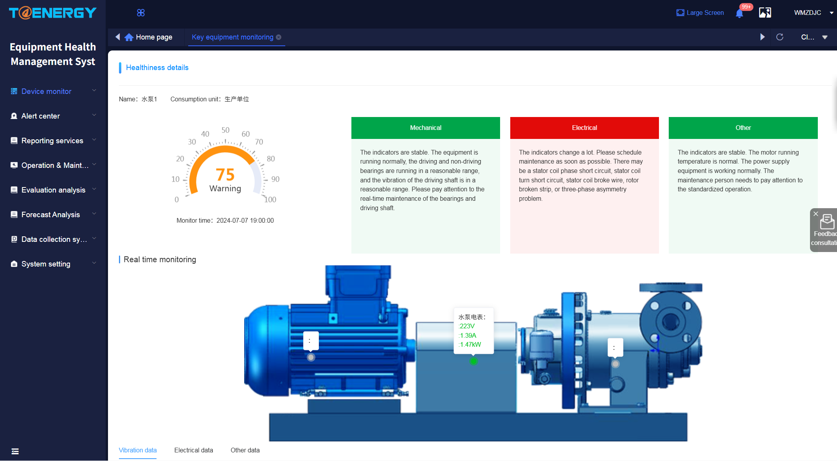
Task: Click the Large Screen display icon
Action: click(680, 13)
